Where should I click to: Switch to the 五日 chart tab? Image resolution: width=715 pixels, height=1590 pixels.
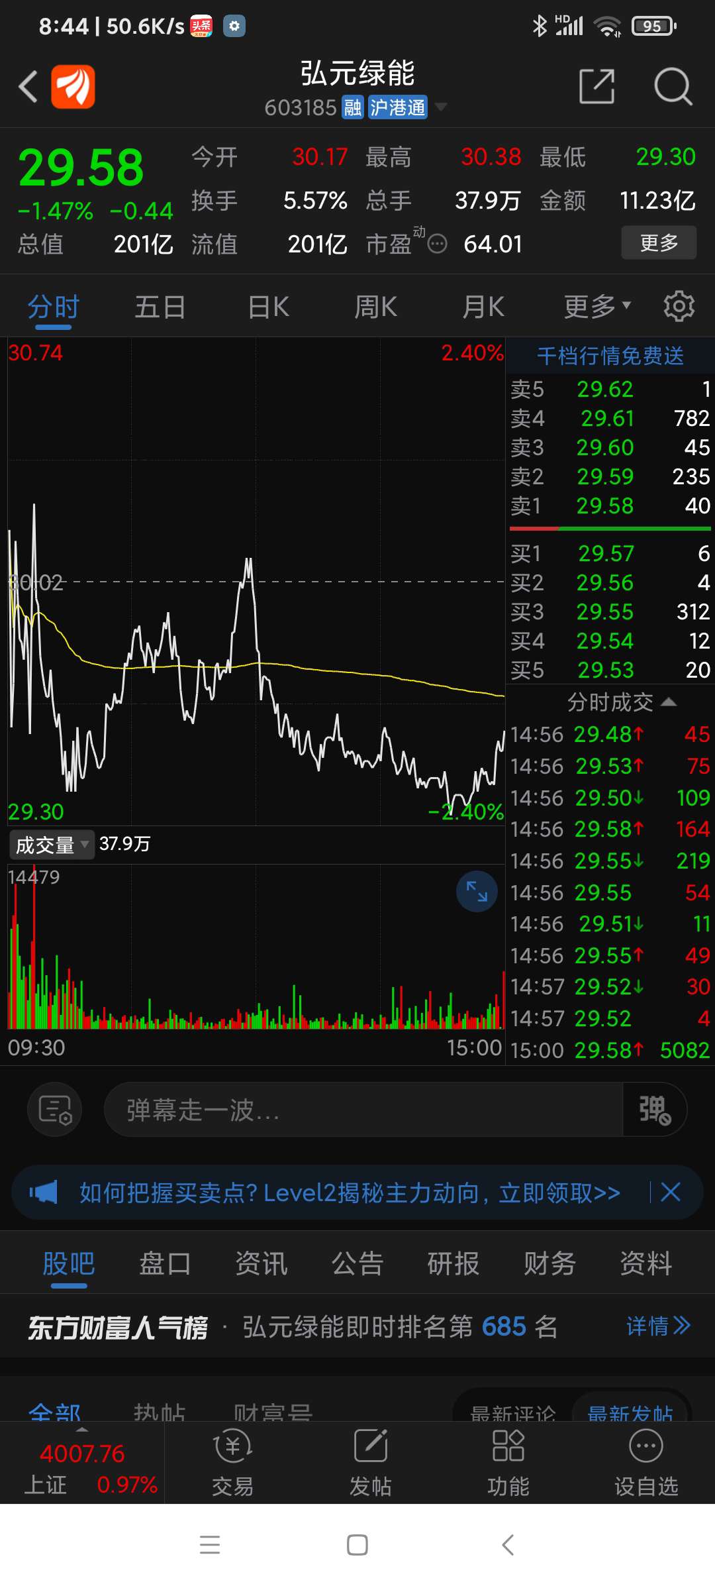tap(160, 307)
